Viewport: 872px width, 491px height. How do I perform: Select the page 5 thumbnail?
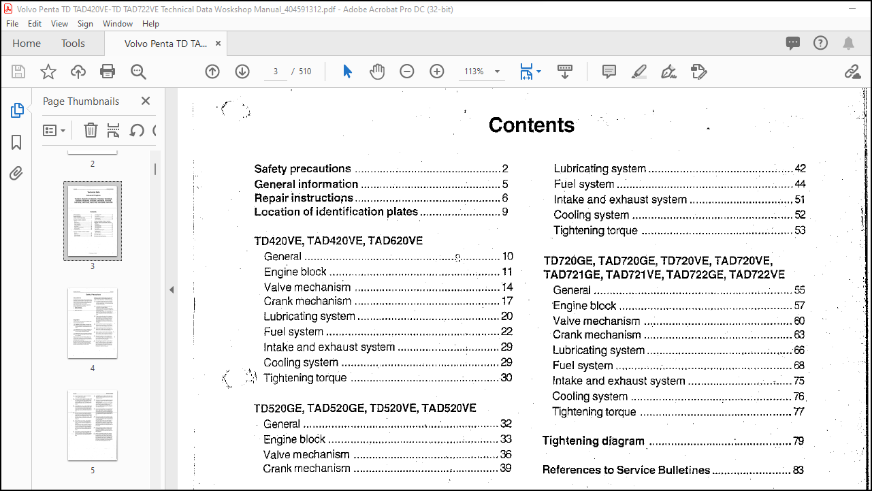pyautogui.click(x=93, y=425)
